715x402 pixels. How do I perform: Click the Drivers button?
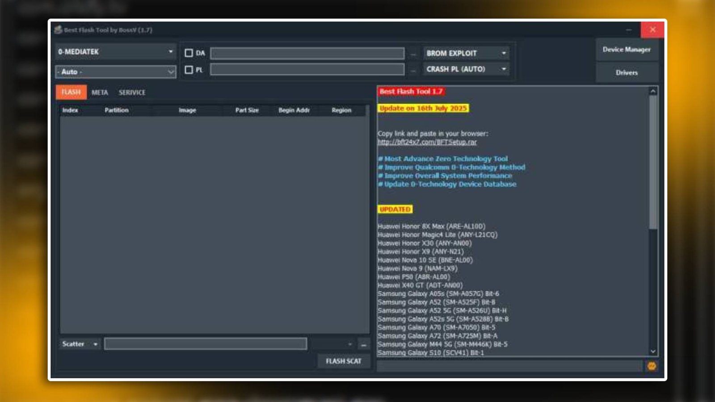pos(627,72)
